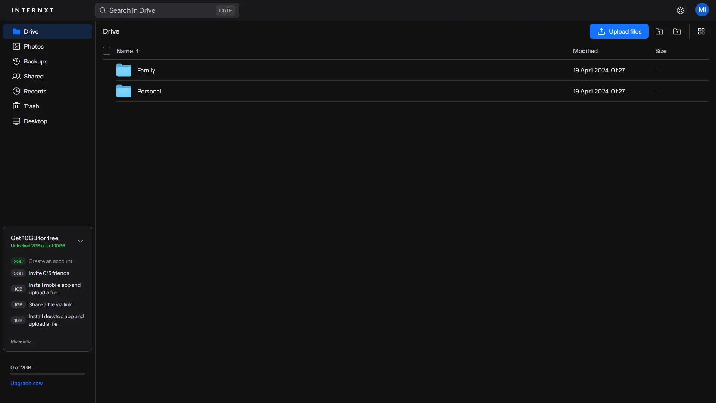Go to Photos in sidebar

34,47
